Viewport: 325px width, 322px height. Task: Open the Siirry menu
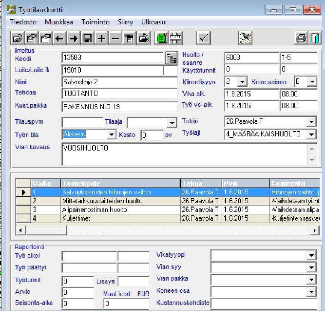(x=125, y=22)
